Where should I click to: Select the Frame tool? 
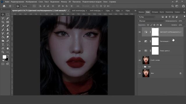tap(8, 22)
